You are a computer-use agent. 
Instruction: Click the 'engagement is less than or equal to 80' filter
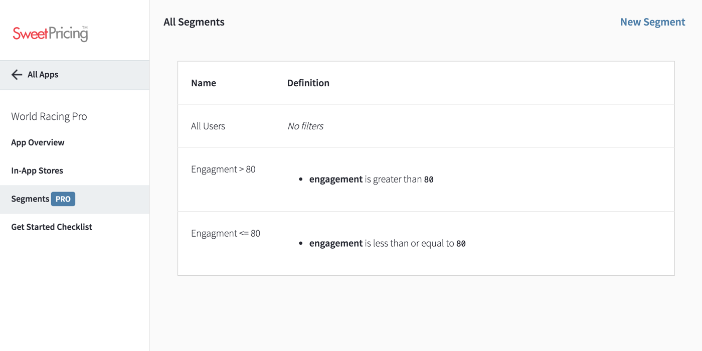pos(387,244)
